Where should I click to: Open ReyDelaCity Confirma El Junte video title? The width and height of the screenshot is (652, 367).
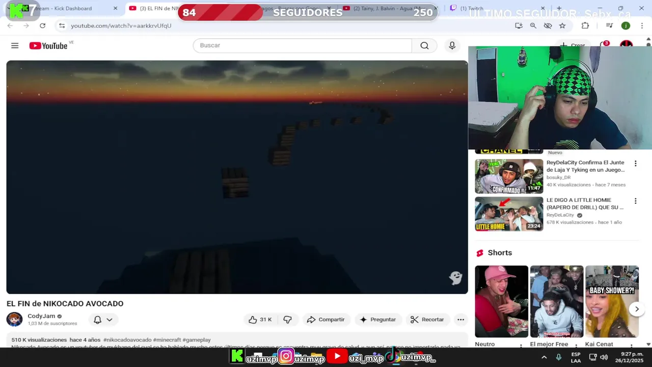[585, 166]
